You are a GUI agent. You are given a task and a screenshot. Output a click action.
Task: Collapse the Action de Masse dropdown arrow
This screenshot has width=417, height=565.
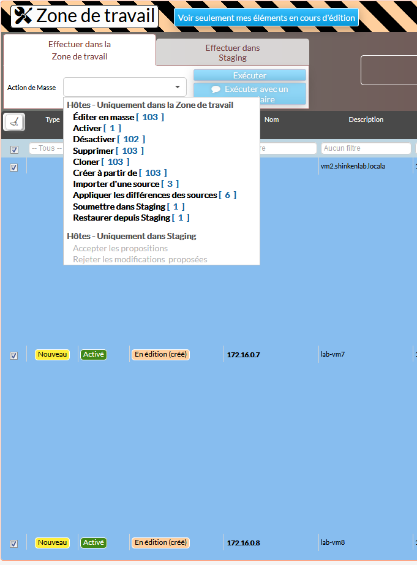point(178,87)
